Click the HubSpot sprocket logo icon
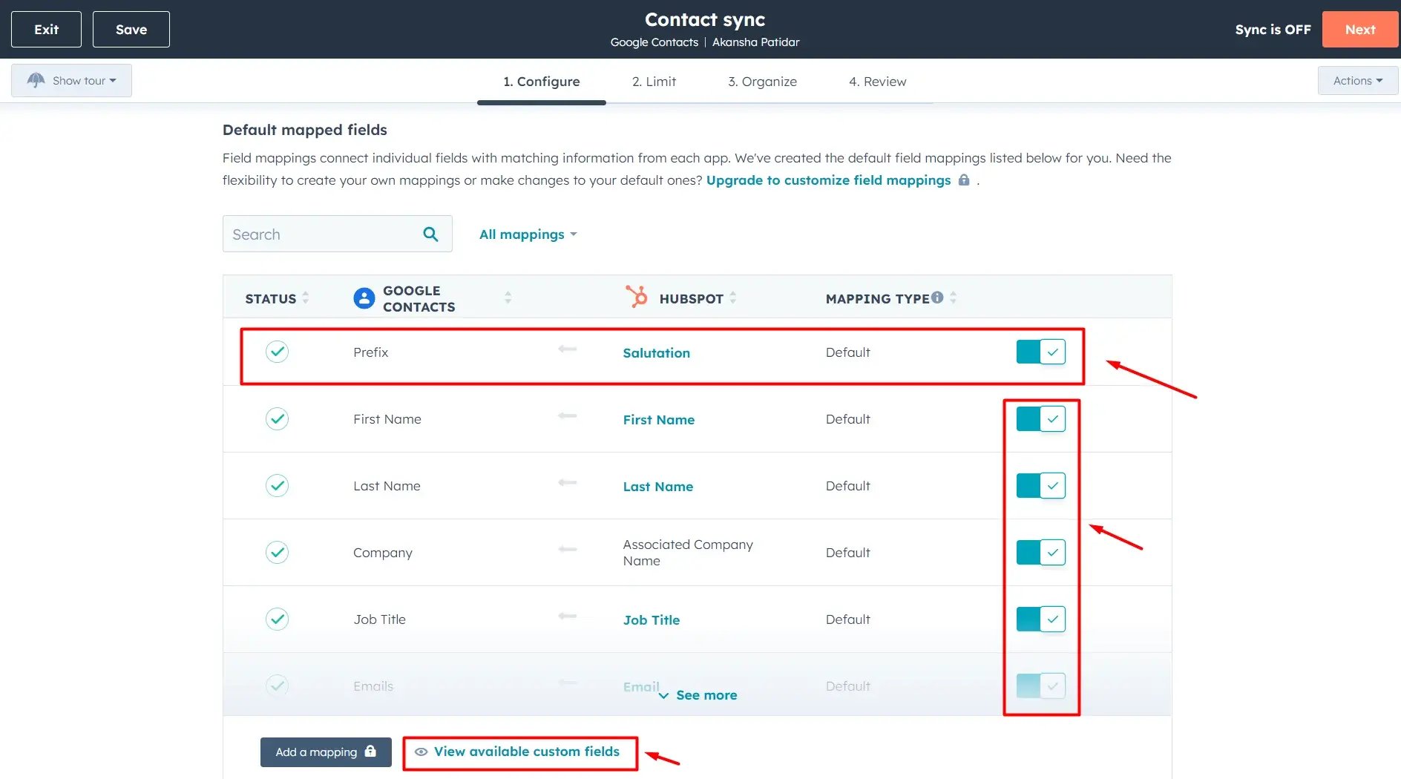1401x779 pixels. pyautogui.click(x=636, y=297)
